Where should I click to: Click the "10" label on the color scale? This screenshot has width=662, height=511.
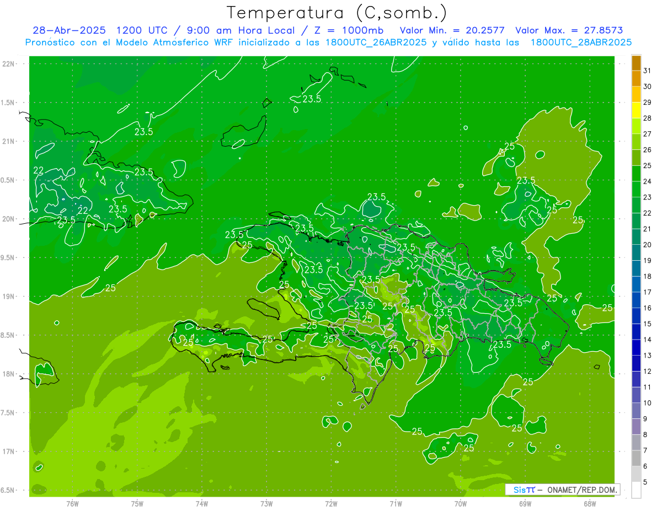[x=647, y=403]
